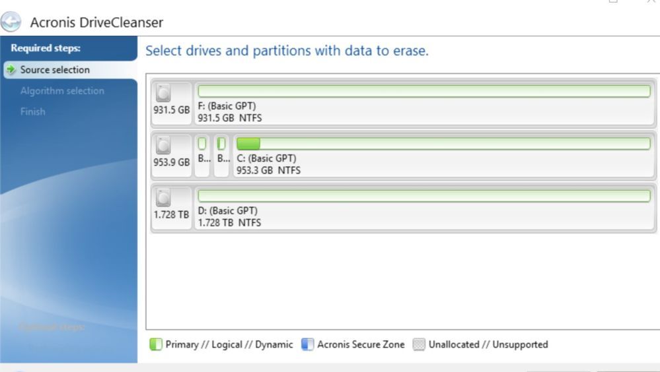Select the second small B... partition block
Screen dimensions: 660x372
point(222,155)
